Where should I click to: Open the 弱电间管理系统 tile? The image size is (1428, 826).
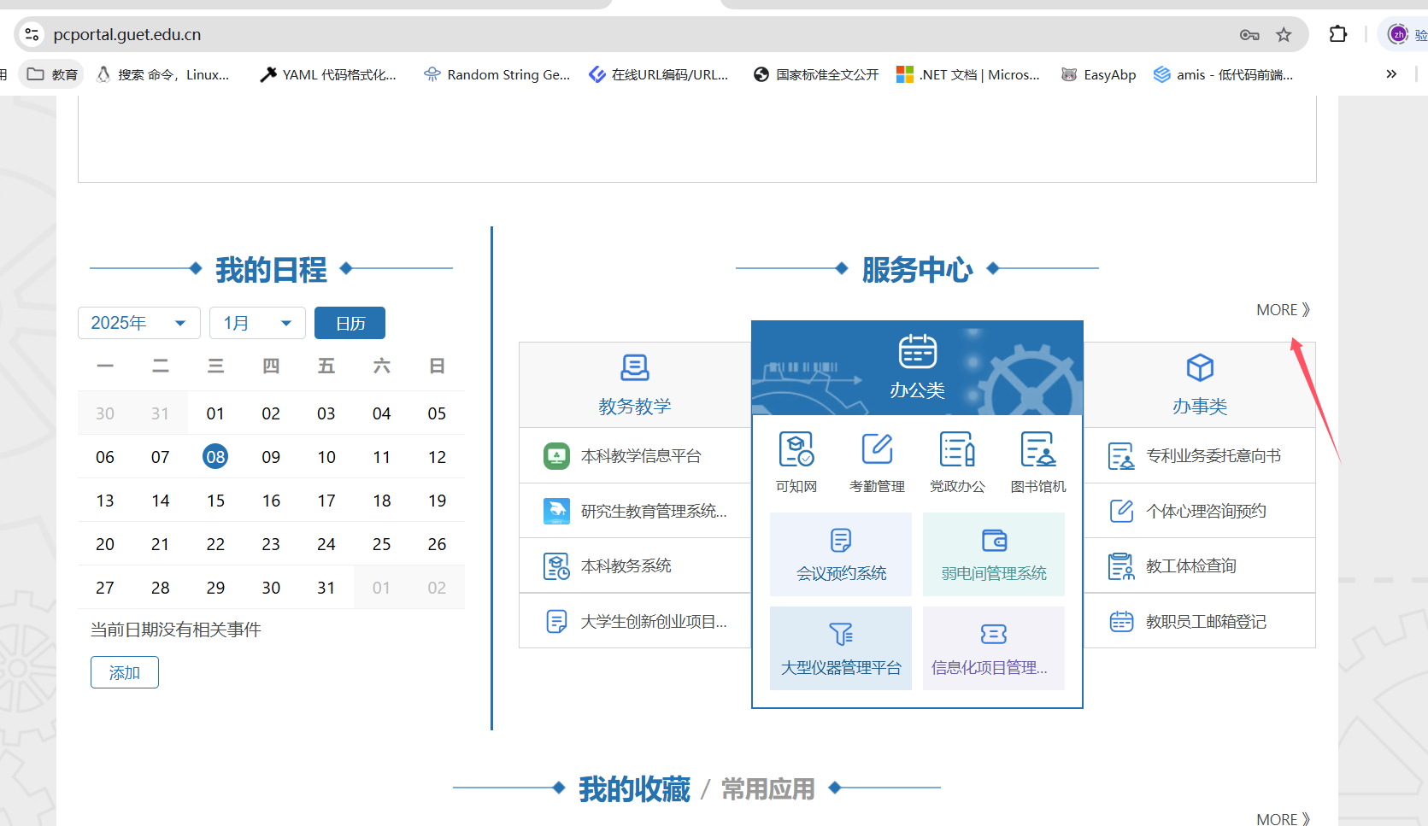click(993, 554)
